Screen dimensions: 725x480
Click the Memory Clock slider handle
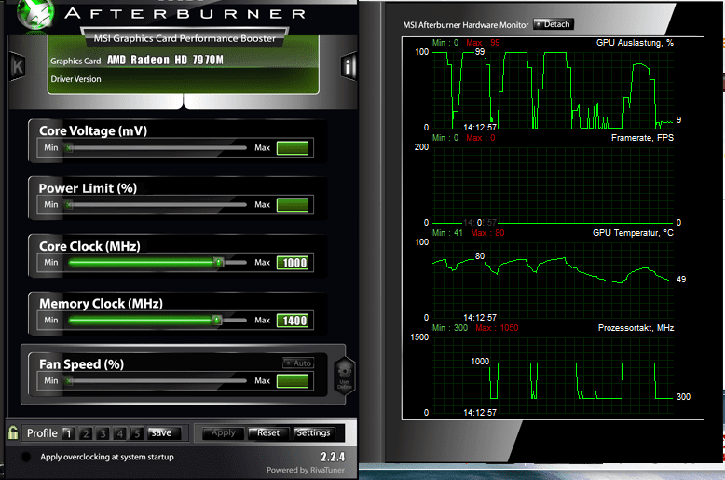tap(216, 320)
